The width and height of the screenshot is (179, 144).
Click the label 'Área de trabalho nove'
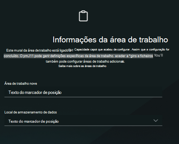[21, 84]
